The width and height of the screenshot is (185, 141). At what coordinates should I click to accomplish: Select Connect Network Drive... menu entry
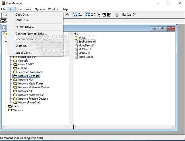[x=31, y=34]
